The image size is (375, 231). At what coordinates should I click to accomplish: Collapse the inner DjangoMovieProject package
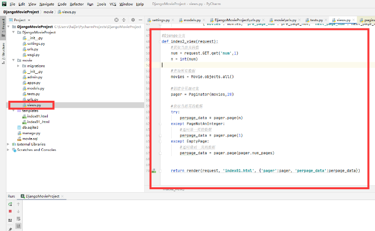click(14, 32)
